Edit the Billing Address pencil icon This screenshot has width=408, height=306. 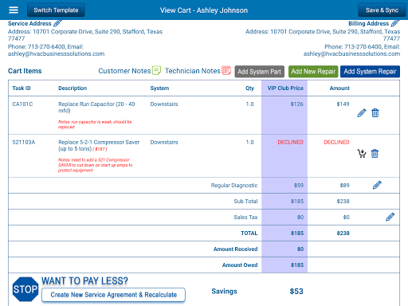[395, 23]
